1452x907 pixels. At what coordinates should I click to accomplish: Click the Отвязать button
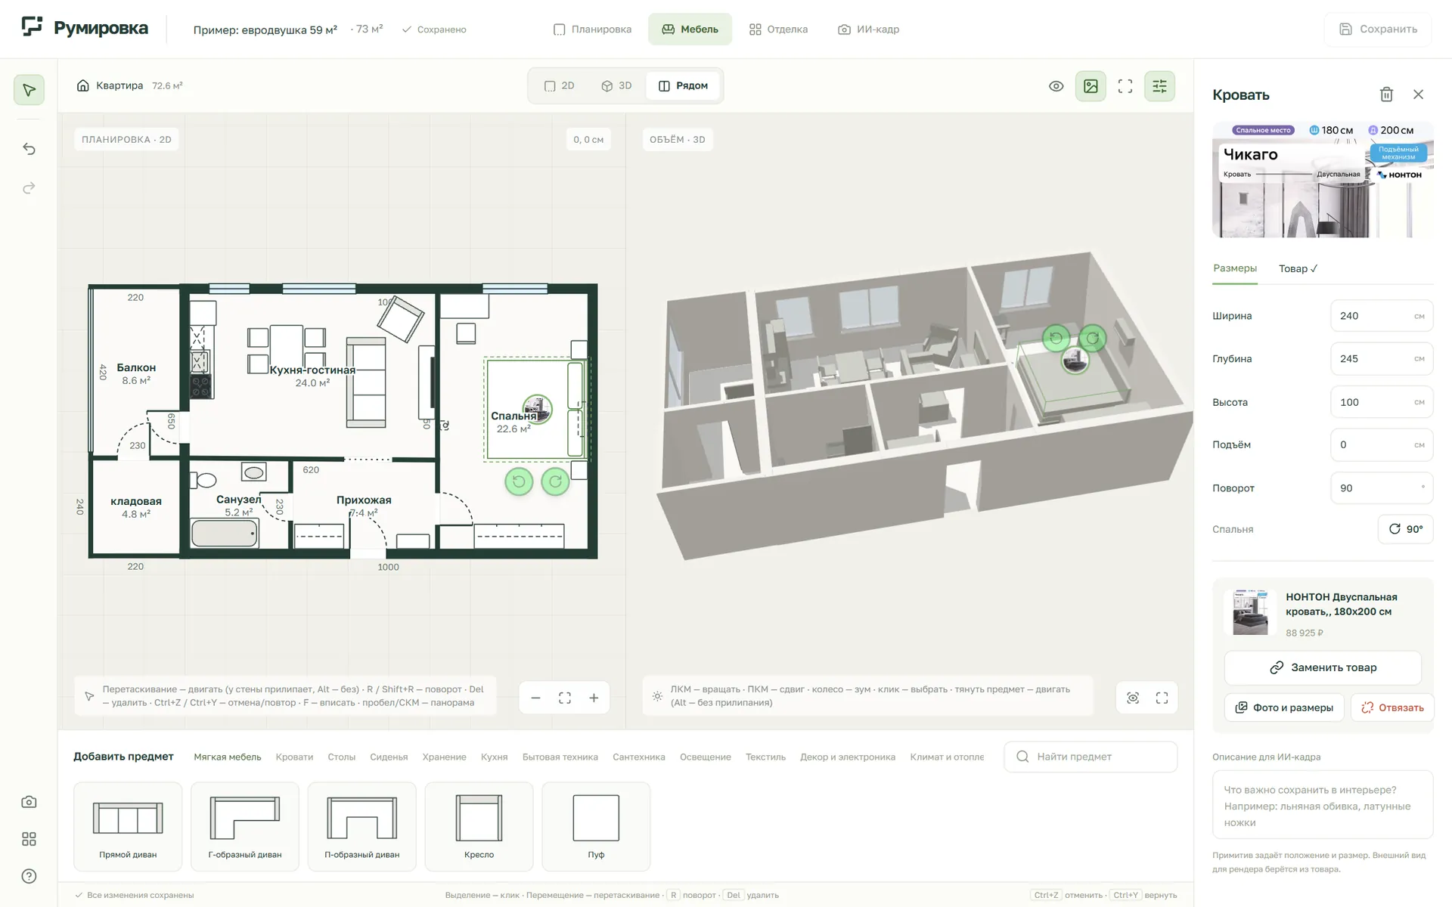1392,707
